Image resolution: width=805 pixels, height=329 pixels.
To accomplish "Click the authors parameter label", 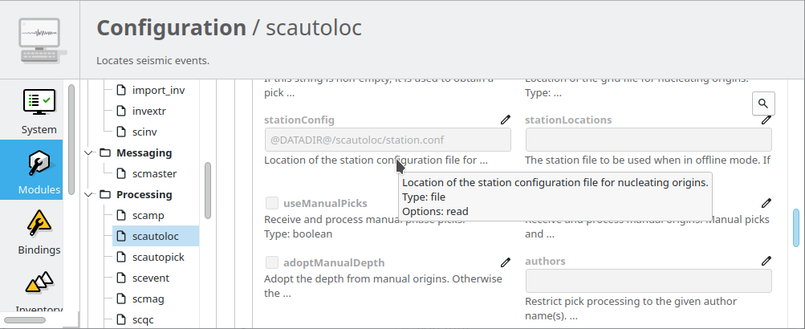I will 545,262.
